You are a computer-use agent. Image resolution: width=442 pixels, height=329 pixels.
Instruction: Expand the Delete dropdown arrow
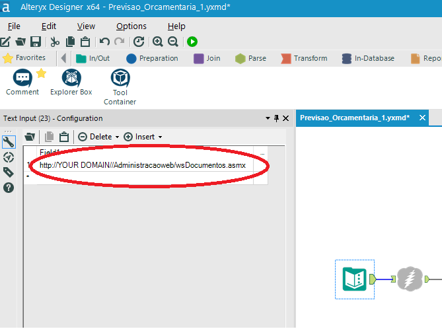117,137
